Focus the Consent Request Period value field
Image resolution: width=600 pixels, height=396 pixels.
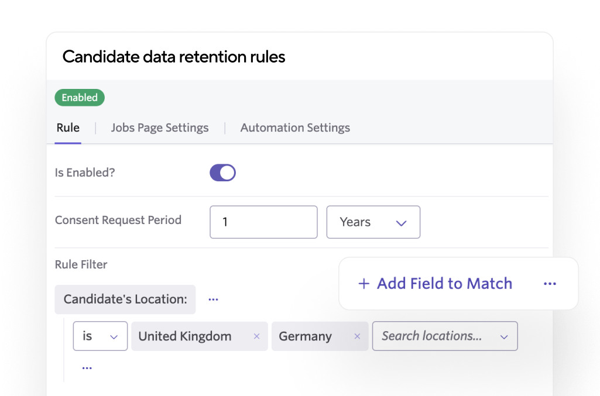point(263,222)
